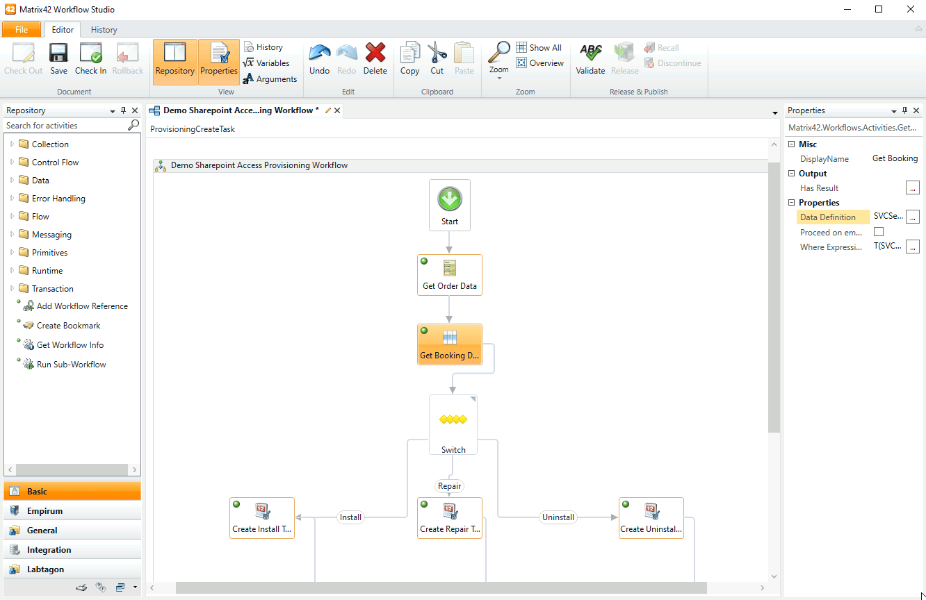Open the File menu
926x600 pixels.
tap(22, 30)
